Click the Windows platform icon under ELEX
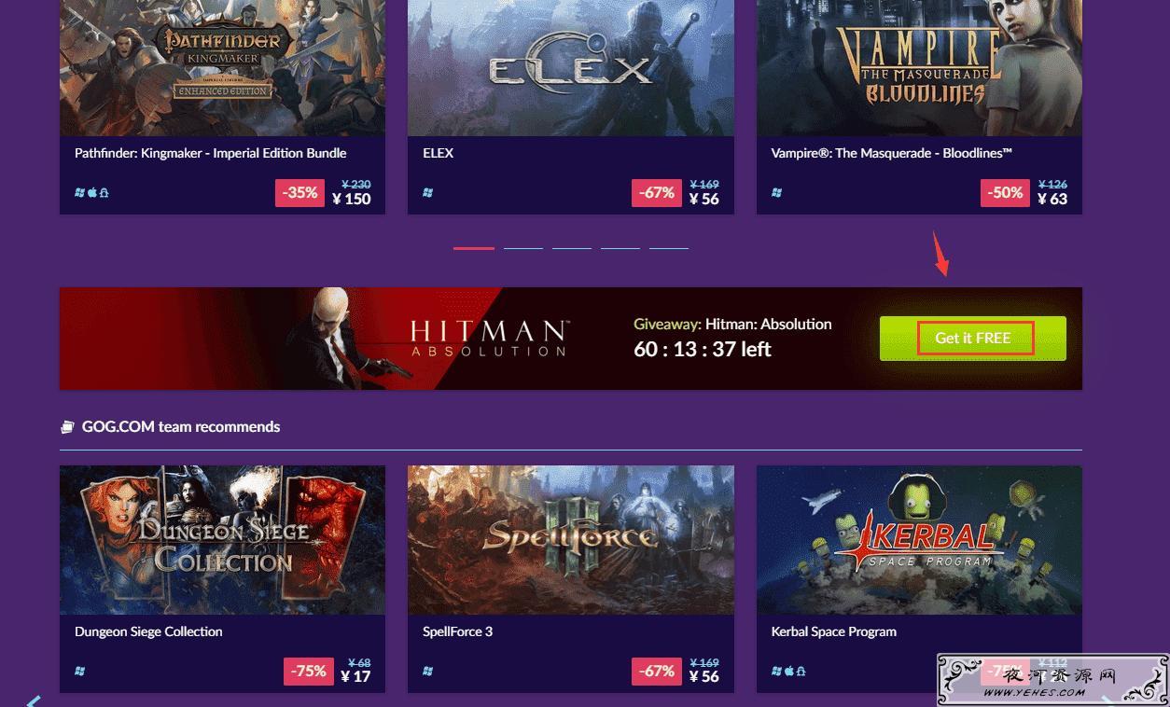 (x=428, y=192)
